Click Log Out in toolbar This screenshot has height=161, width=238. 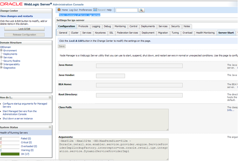point(73,10)
